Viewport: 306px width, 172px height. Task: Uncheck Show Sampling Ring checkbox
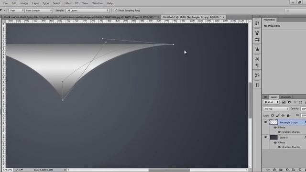point(116,11)
